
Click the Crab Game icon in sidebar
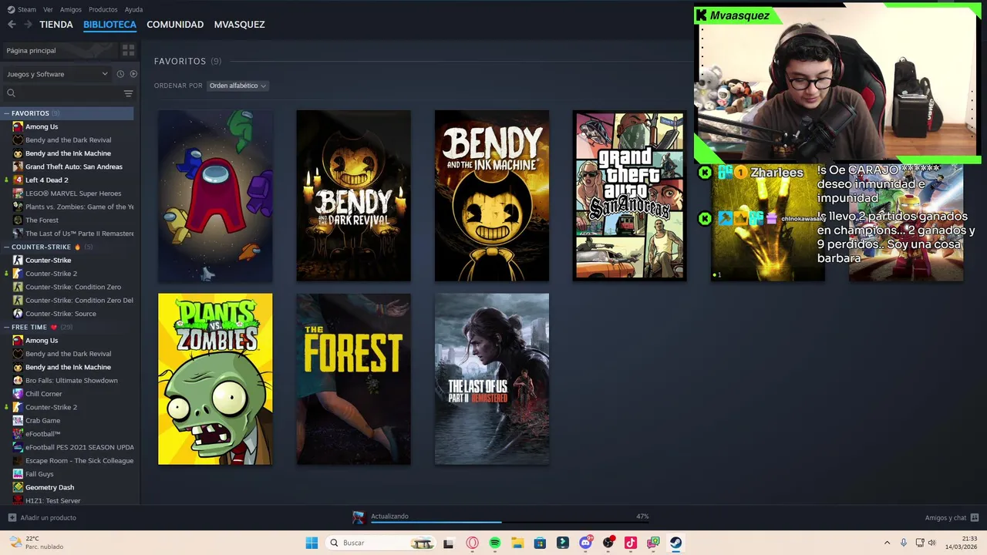pos(18,420)
